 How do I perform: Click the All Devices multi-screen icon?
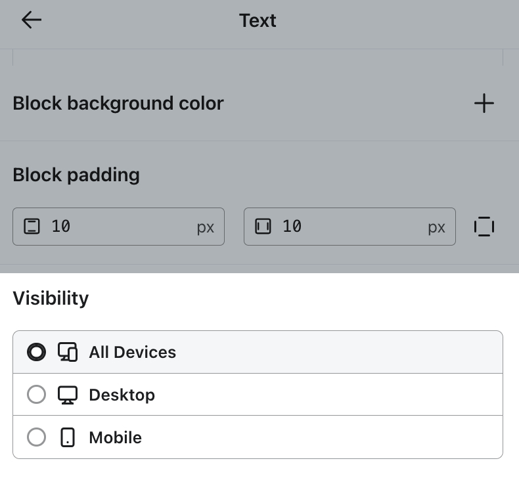point(68,352)
